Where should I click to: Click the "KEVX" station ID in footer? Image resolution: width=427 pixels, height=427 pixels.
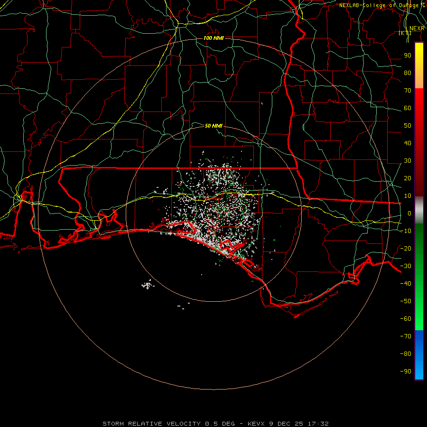point(257,424)
